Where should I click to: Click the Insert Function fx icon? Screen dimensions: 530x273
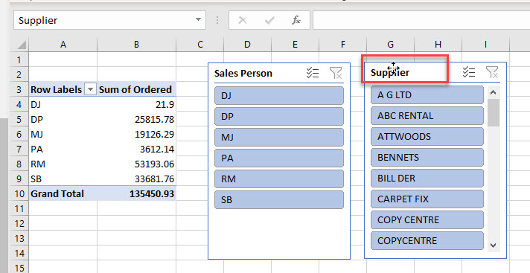(296, 20)
